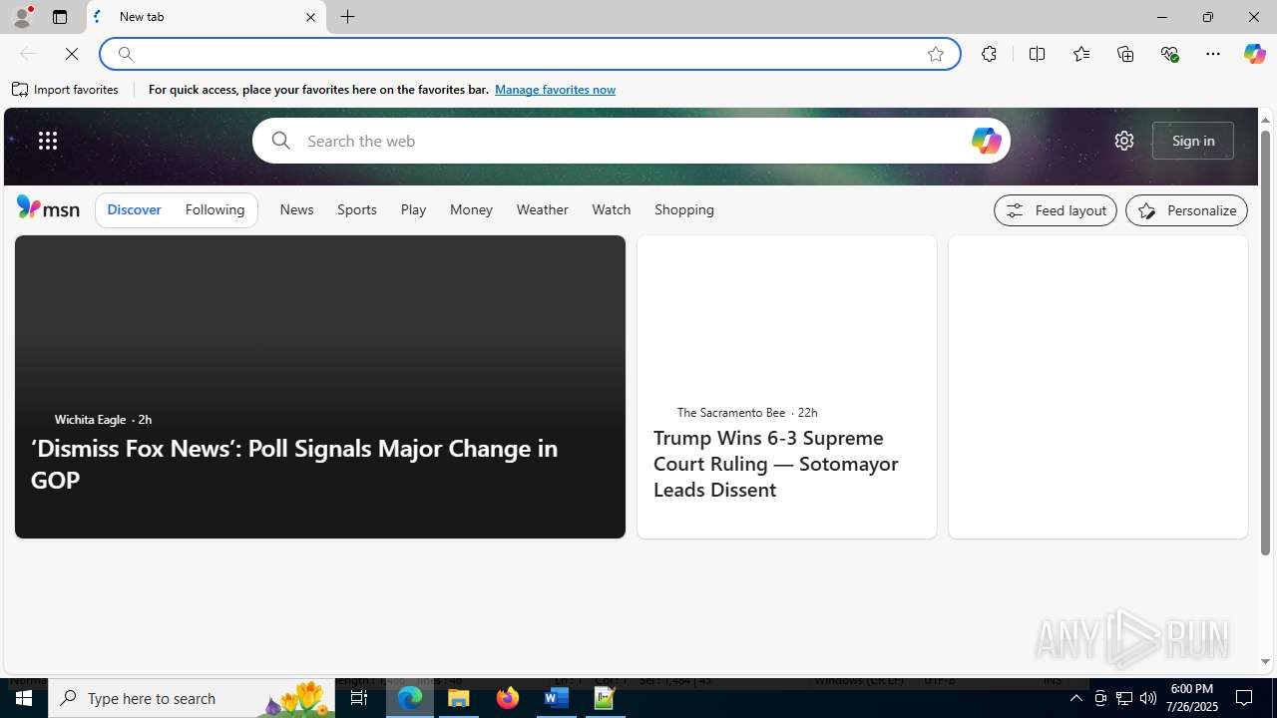Click the web search magnifier icon
Viewport: 1277px width, 718px height.
[280, 141]
